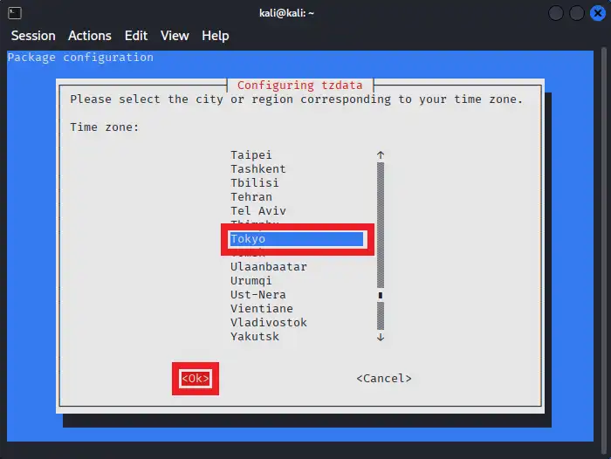Select Urumqi time zone
The image size is (611, 459).
[x=251, y=280]
